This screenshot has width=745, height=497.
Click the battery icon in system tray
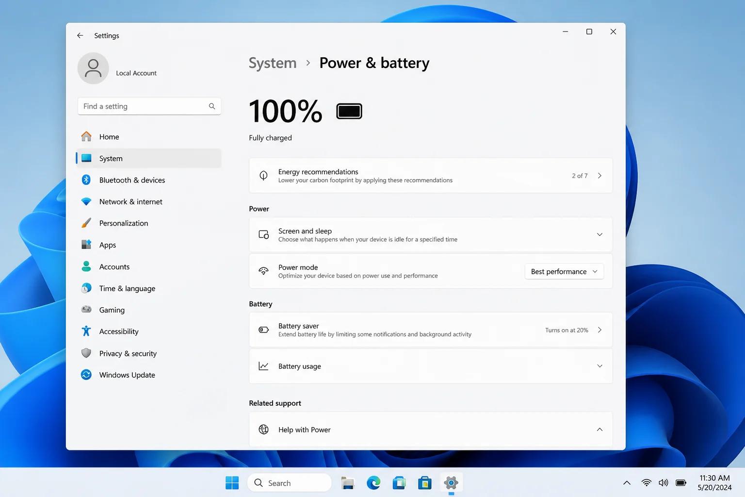click(681, 483)
